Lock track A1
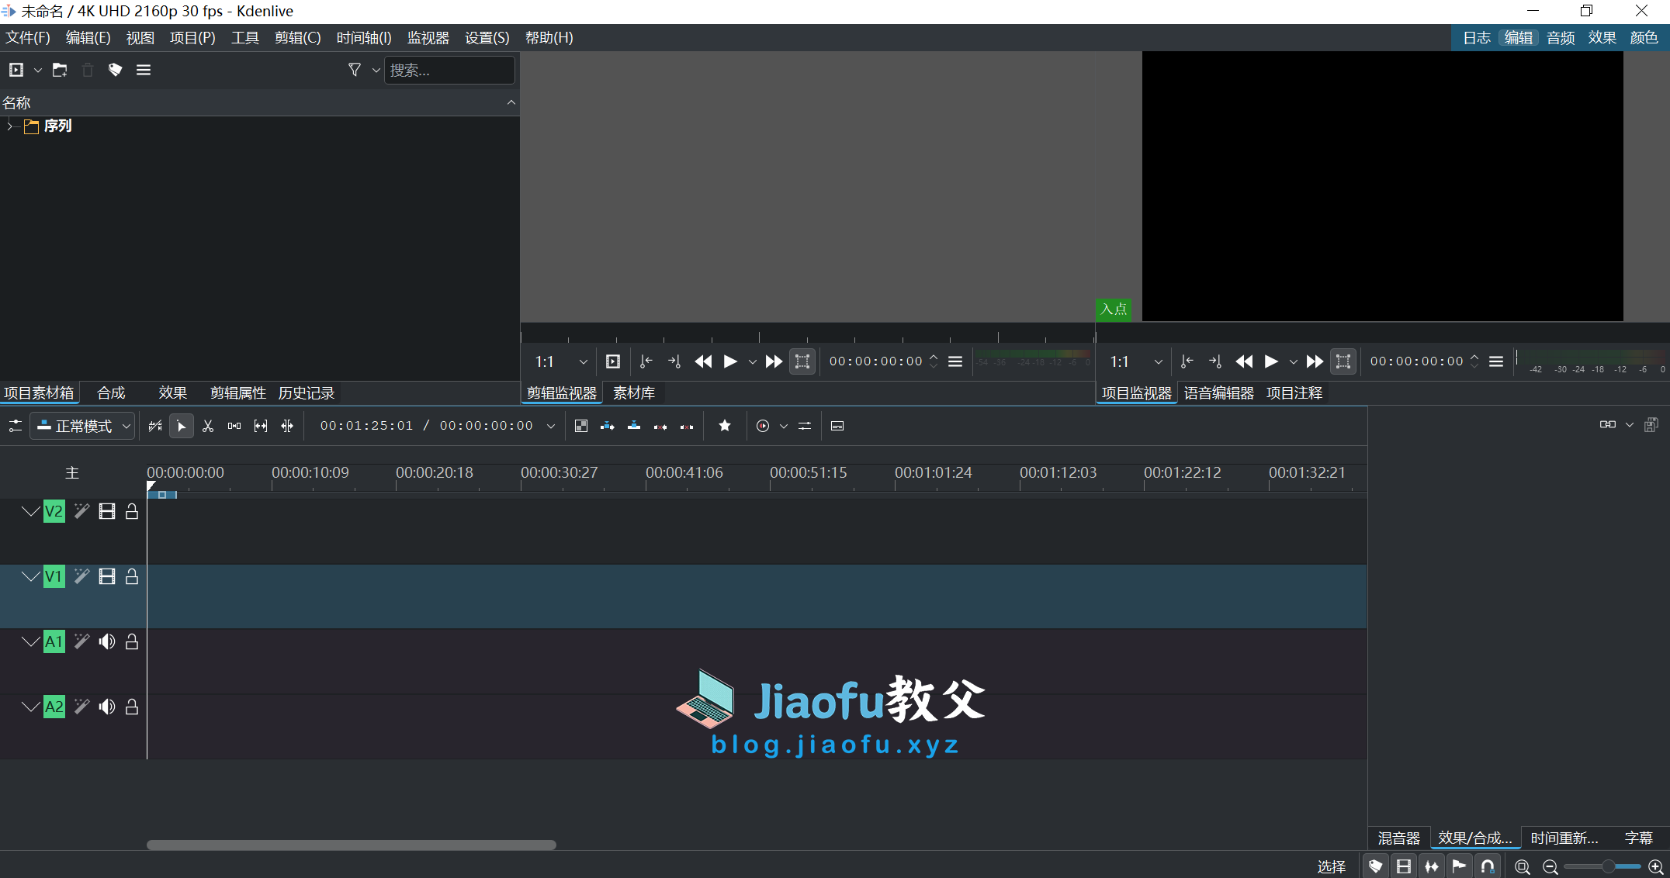The height and width of the screenshot is (878, 1670). [132, 642]
